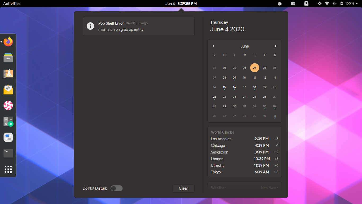Open the Pop Shell Error notification
The height and width of the screenshot is (204, 362).
(x=139, y=26)
